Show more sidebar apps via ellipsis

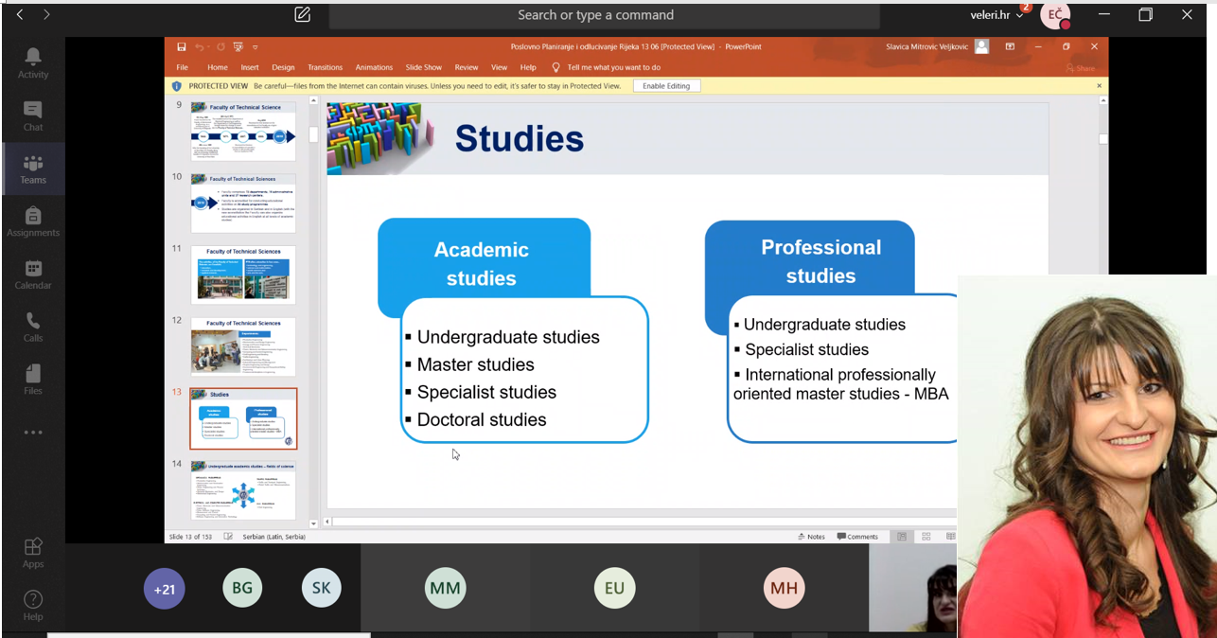33,433
